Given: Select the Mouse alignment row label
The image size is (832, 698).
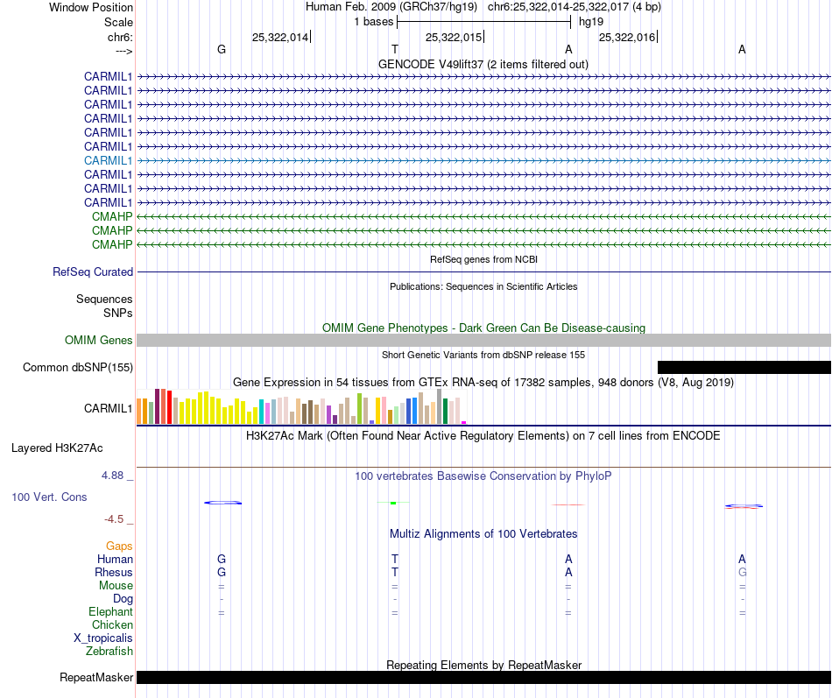Looking at the screenshot, I should click(x=116, y=586).
